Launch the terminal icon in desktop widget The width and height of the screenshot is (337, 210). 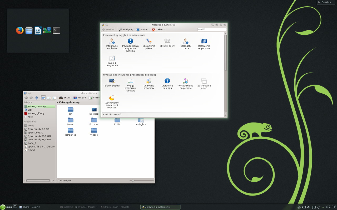[56, 30]
